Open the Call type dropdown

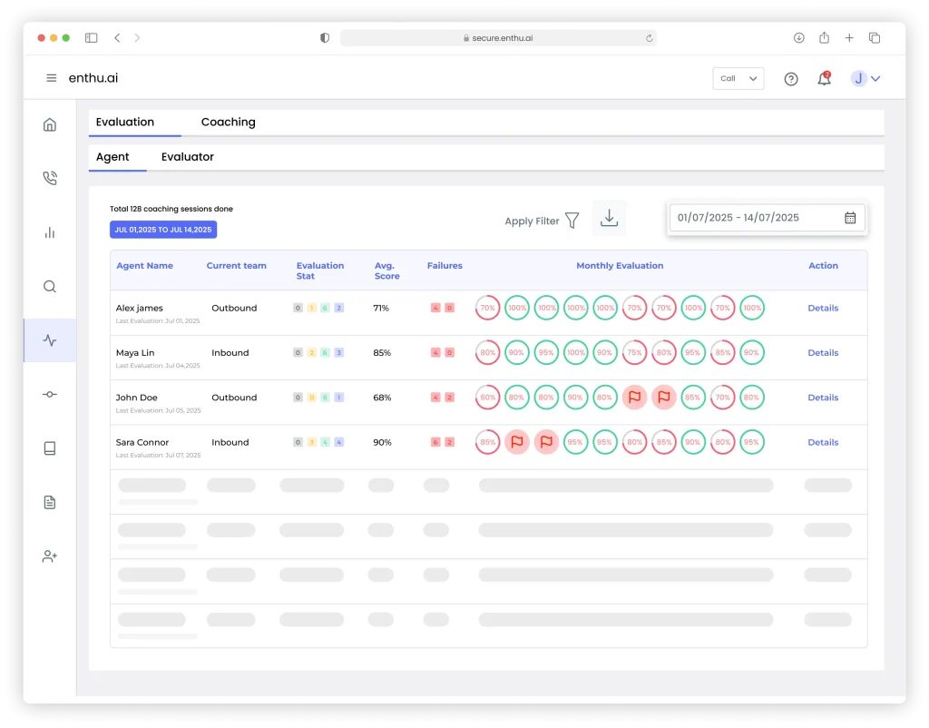tap(737, 79)
